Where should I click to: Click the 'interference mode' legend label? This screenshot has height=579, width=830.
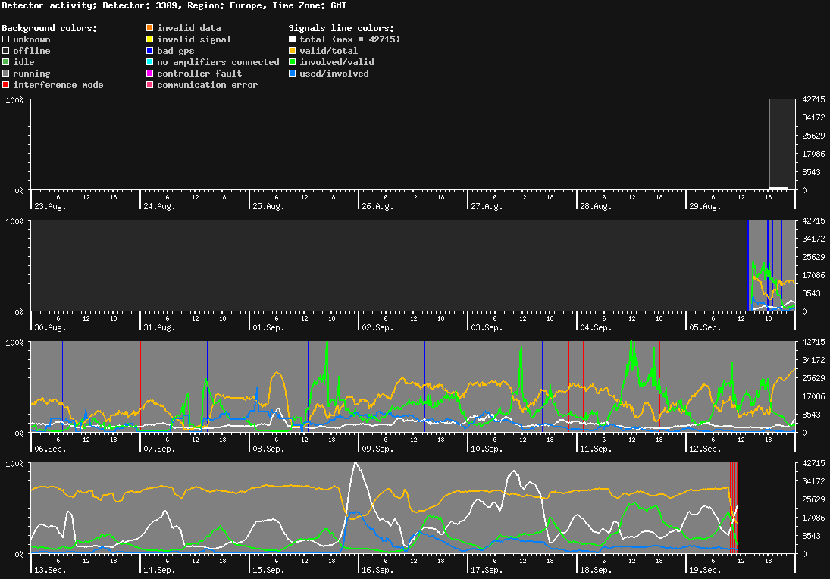58,85
